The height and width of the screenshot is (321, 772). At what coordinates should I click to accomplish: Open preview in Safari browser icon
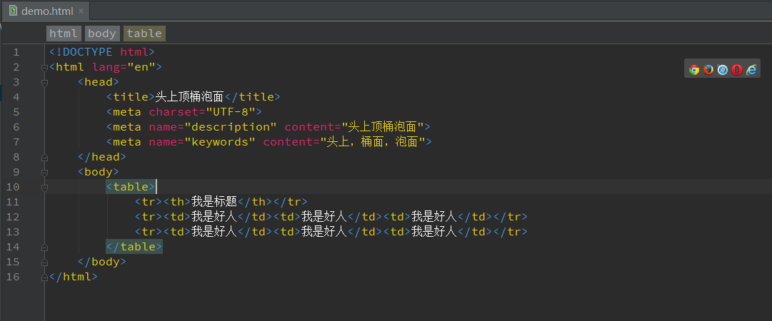pos(722,70)
